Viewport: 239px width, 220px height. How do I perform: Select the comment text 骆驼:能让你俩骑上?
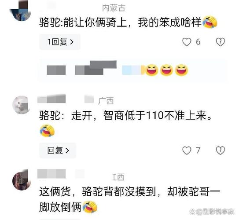point(83,23)
